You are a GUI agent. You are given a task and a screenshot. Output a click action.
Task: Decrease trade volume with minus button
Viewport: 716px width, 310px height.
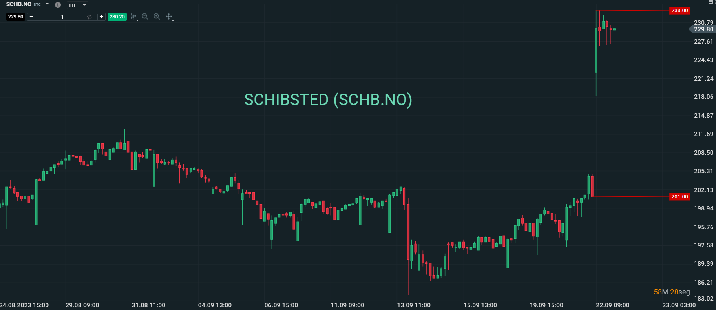click(x=31, y=17)
